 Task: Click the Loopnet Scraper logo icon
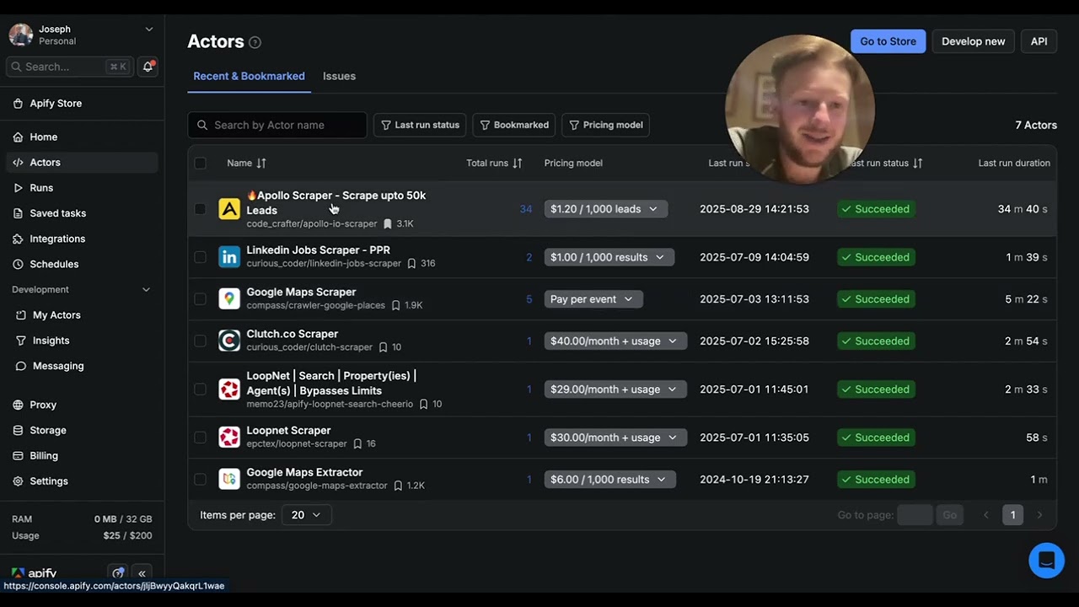(x=229, y=437)
